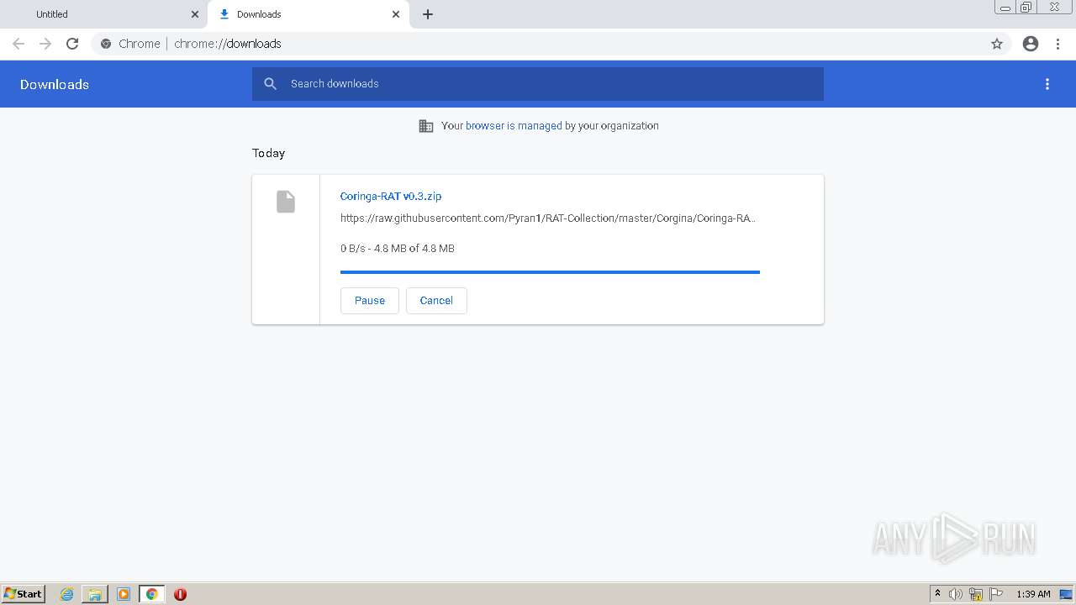Click the browser back arrow
Screen dimensions: 1076x605
point(18,44)
